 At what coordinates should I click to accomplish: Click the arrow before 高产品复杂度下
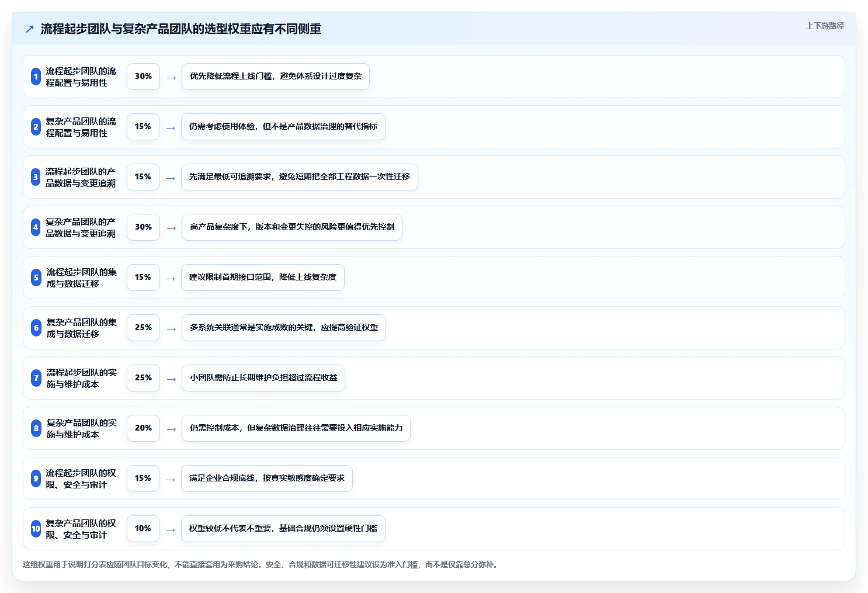171,228
